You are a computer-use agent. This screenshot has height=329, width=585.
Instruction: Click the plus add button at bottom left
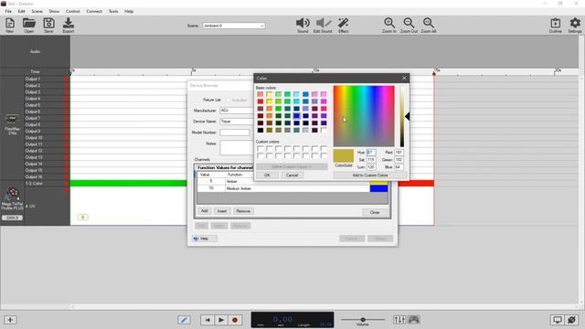pyautogui.click(x=10, y=320)
